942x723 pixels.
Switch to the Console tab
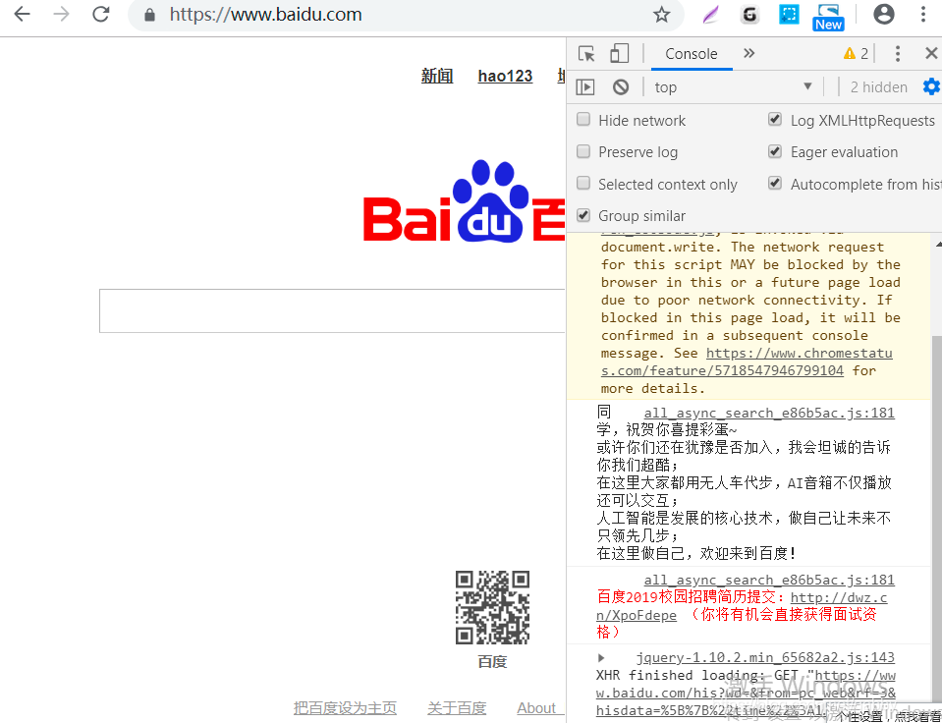[691, 53]
